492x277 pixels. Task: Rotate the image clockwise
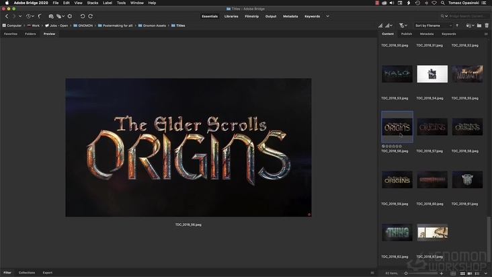pos(90,16)
